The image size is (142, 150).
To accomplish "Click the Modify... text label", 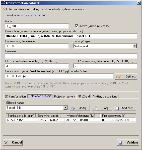I will coord(84,108).
